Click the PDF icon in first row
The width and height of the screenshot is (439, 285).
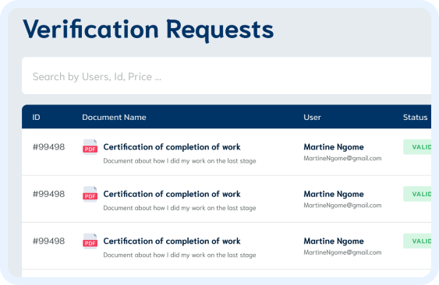click(x=90, y=147)
